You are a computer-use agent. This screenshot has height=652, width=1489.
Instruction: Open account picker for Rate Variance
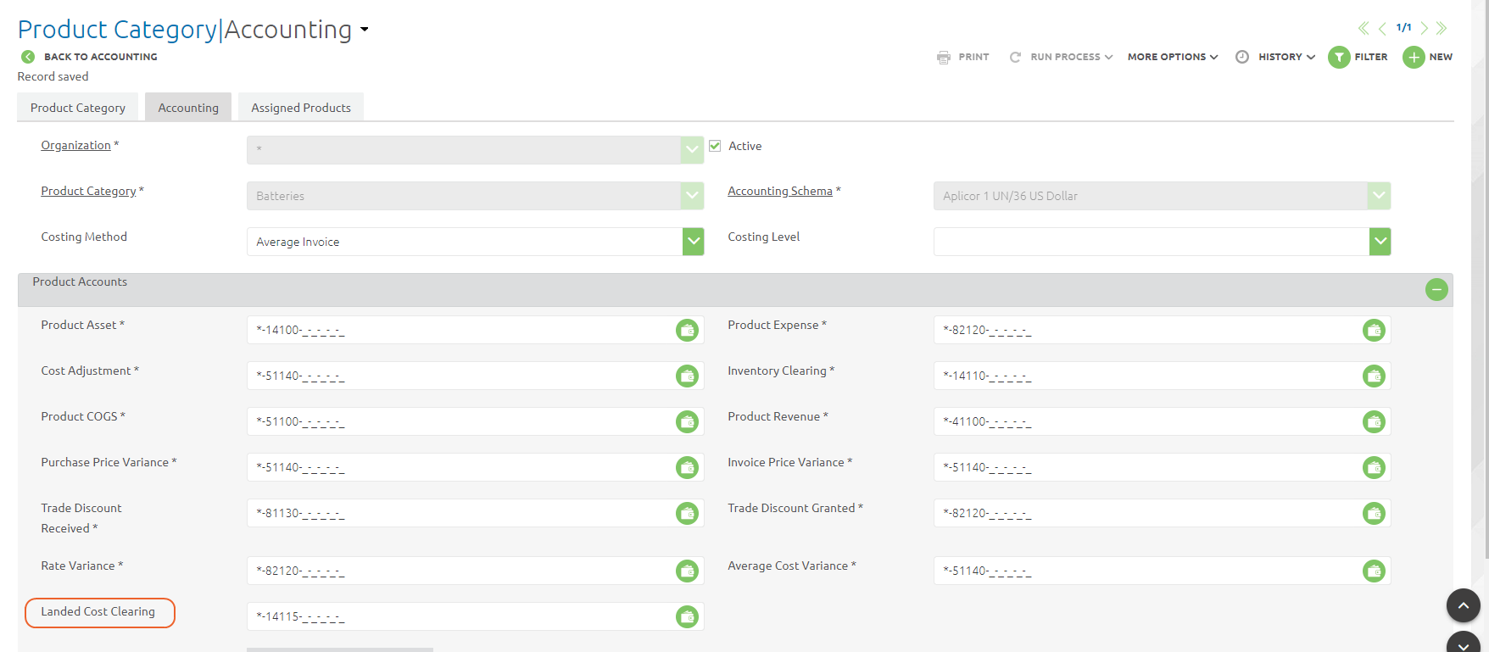click(687, 571)
